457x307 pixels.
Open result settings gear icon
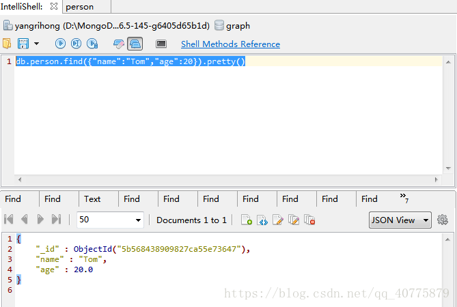pos(443,220)
